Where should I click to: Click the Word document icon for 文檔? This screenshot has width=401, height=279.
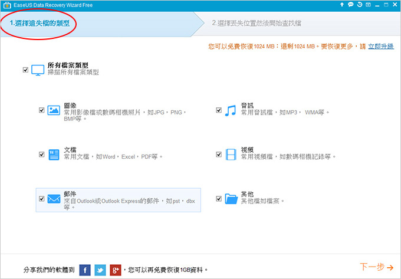[x=54, y=155]
